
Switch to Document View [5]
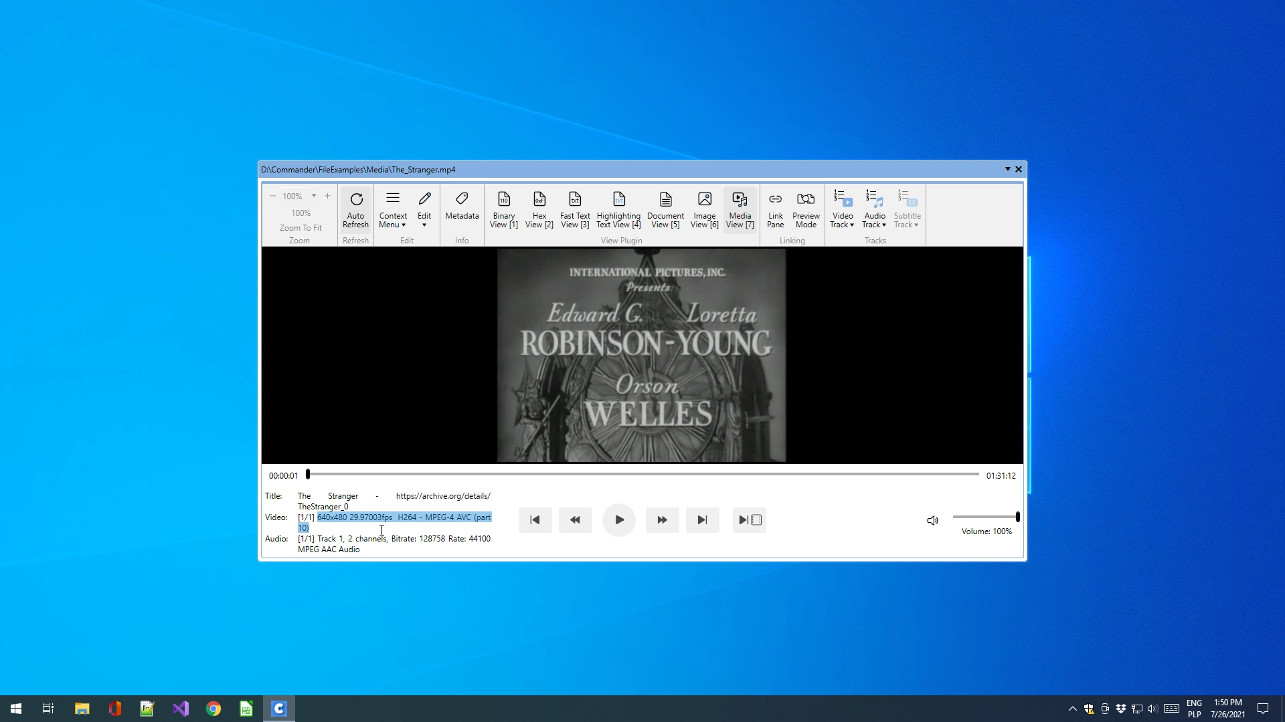pos(665,209)
